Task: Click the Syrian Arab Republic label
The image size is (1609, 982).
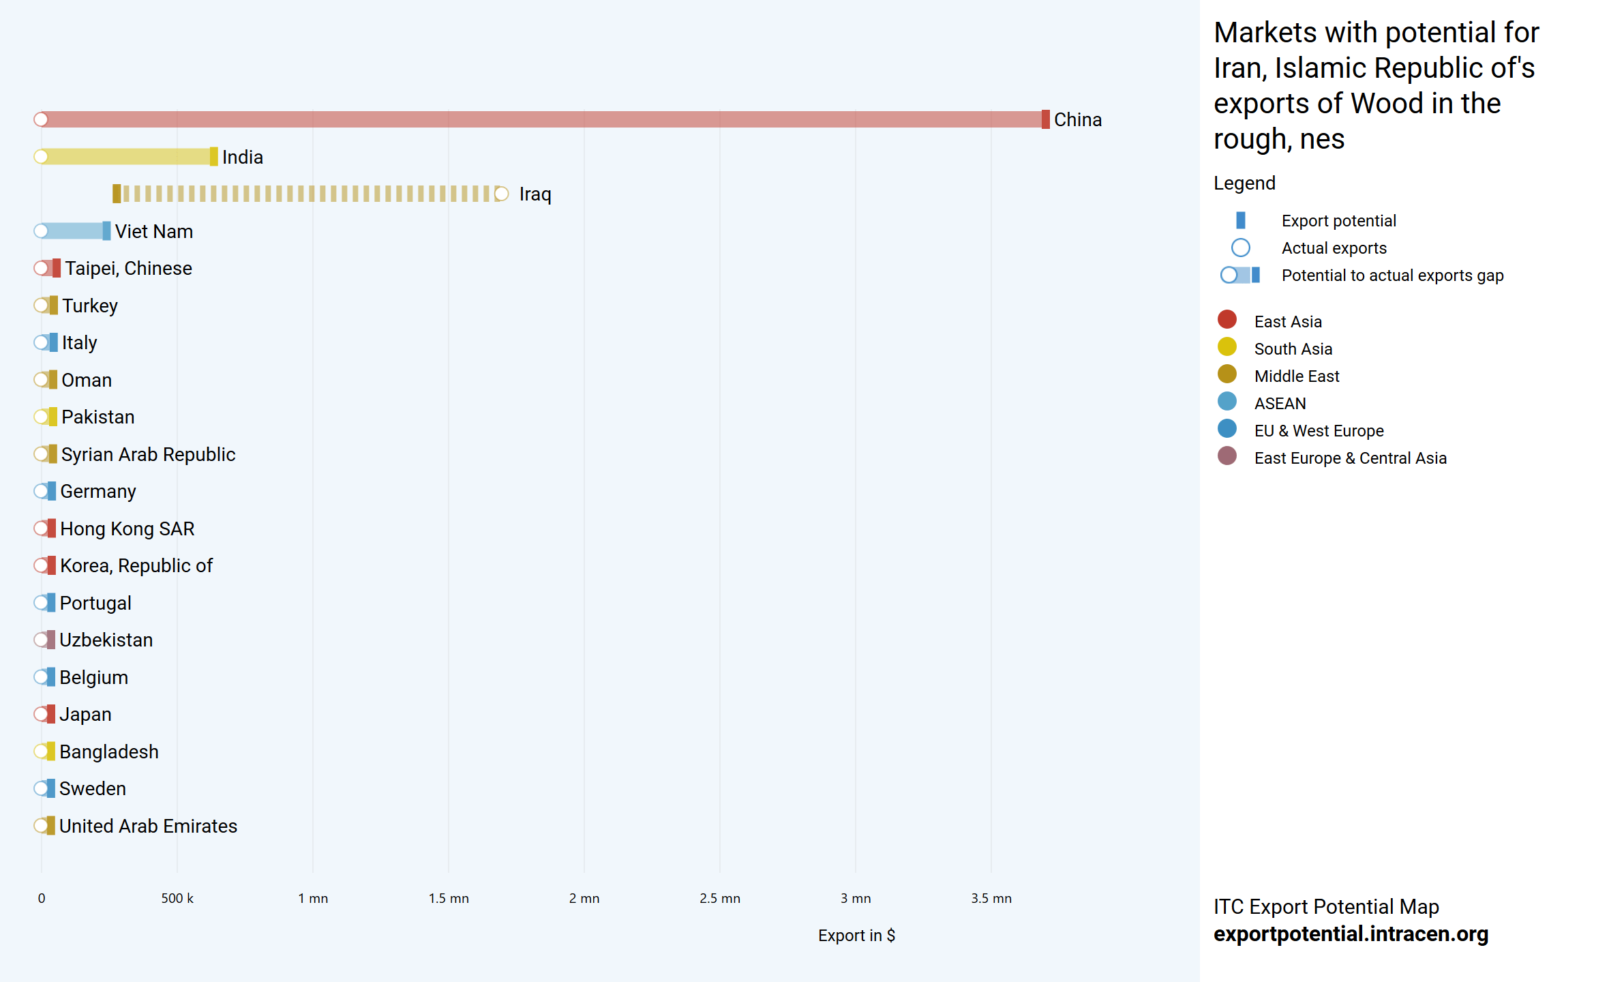Action: [x=148, y=455]
